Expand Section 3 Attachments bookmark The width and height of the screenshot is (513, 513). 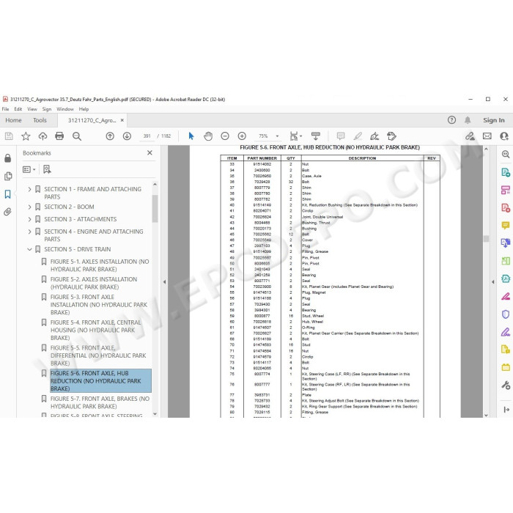30,219
